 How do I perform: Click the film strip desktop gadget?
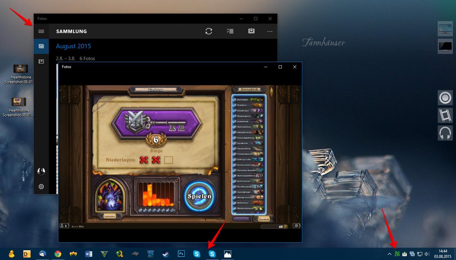click(x=445, y=115)
